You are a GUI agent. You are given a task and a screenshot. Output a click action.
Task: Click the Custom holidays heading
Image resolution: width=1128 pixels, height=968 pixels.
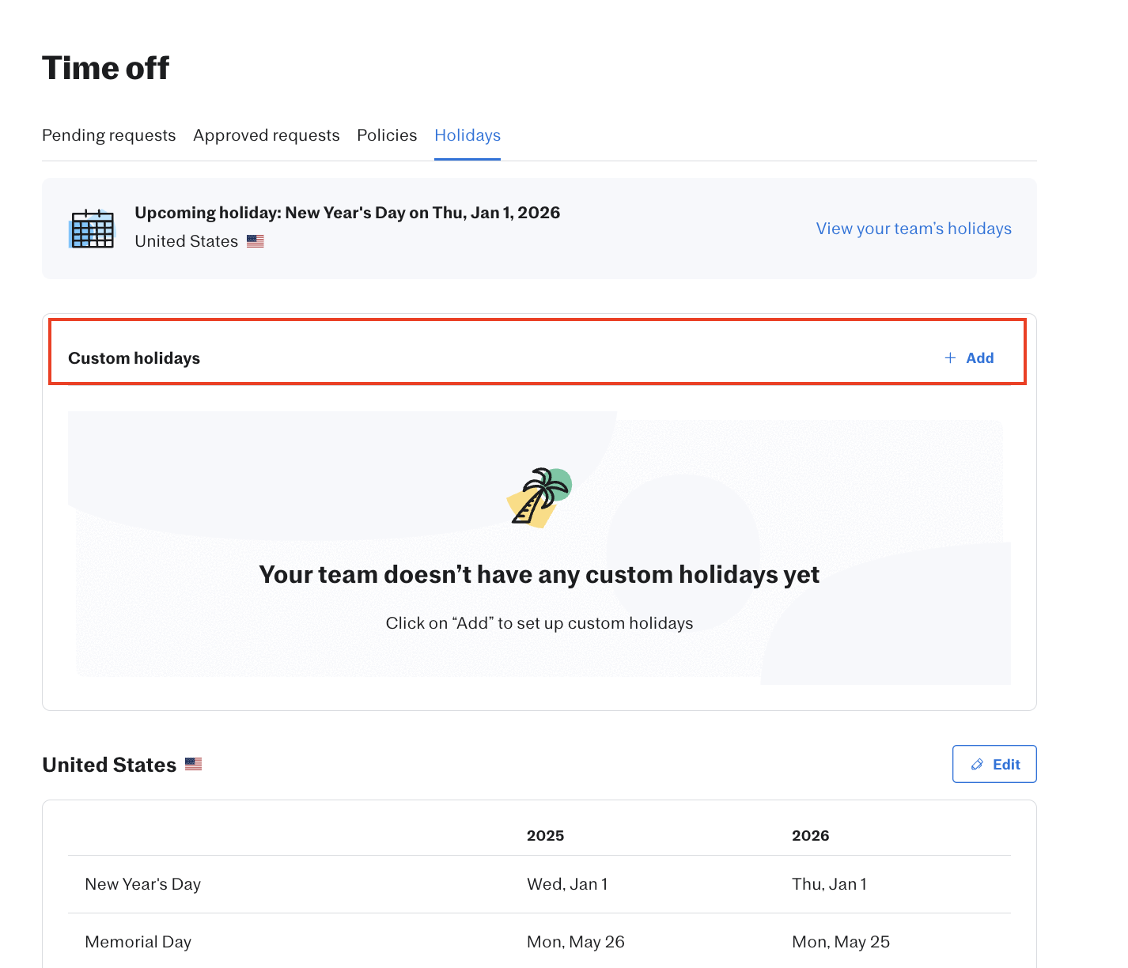click(x=134, y=358)
